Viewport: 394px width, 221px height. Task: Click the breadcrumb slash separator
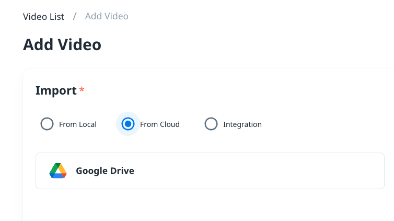pyautogui.click(x=75, y=17)
